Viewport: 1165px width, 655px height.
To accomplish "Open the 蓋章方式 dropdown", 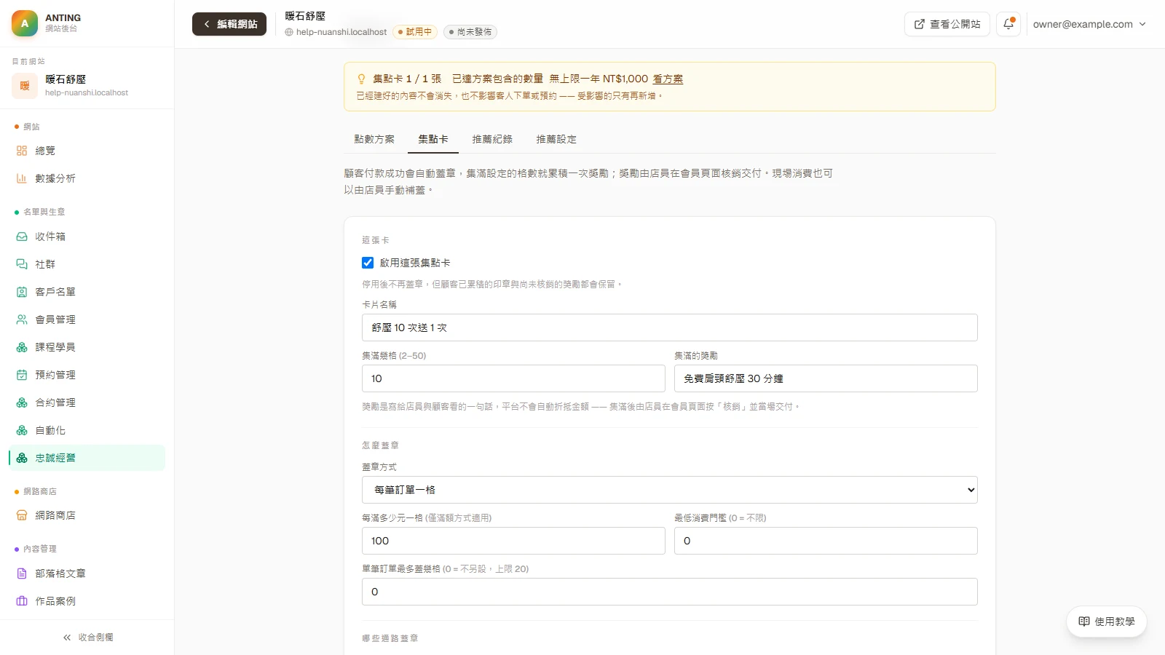I will pyautogui.click(x=670, y=490).
